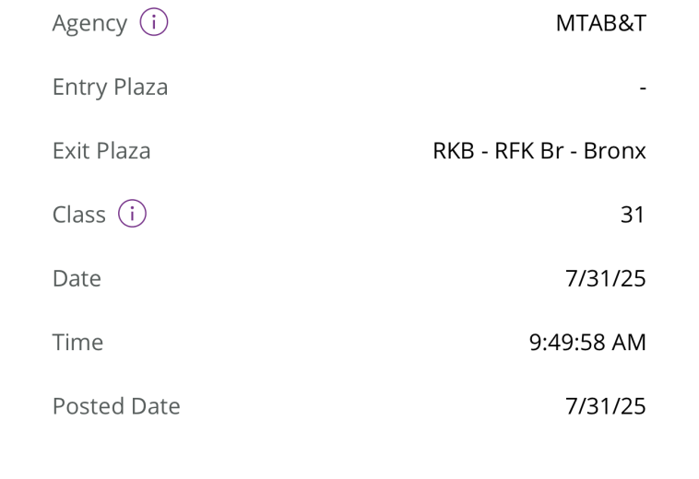Click the word Bronx in Exit Plaza value
This screenshot has height=479, width=699.
pos(615,151)
